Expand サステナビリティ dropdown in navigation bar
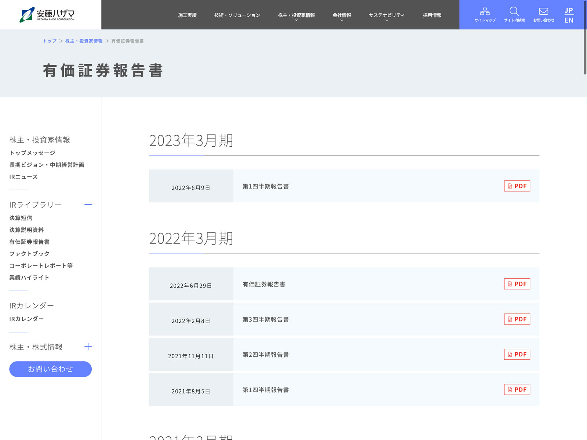Image resolution: width=587 pixels, height=440 pixels. click(387, 15)
